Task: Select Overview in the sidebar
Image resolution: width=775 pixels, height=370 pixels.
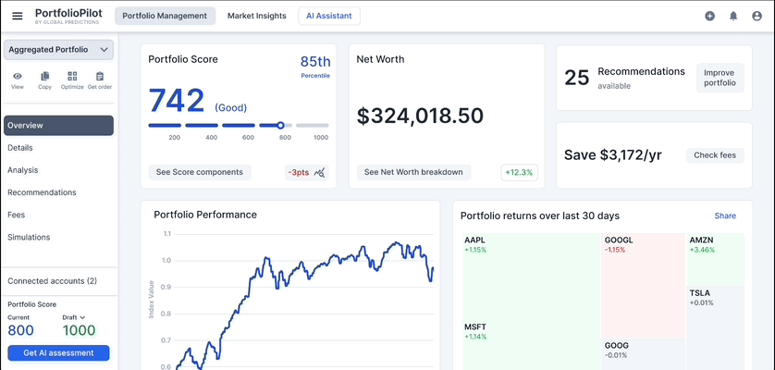Action: point(58,126)
